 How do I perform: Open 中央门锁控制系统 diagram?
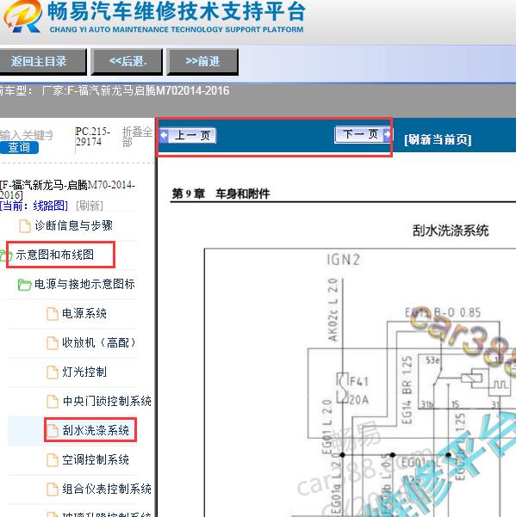[x=107, y=401]
